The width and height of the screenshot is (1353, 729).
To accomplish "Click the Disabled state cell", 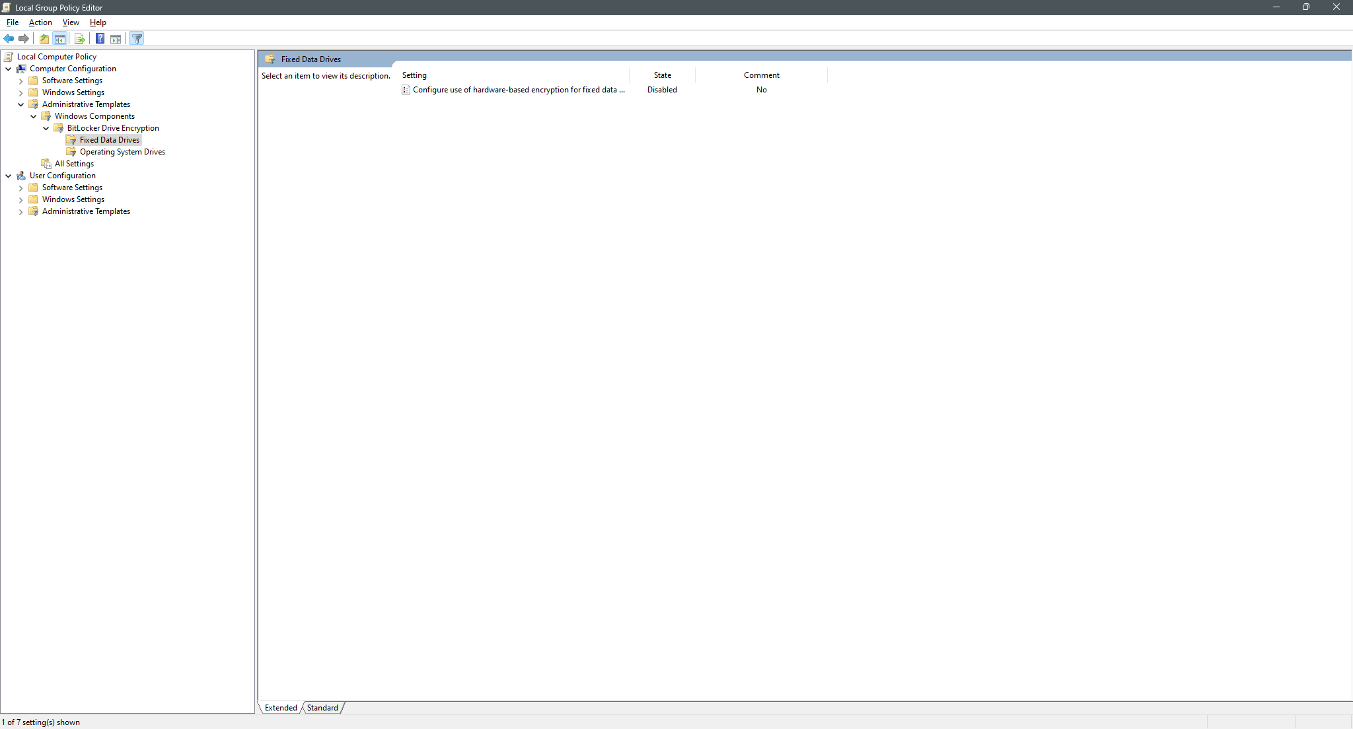I will coord(662,90).
